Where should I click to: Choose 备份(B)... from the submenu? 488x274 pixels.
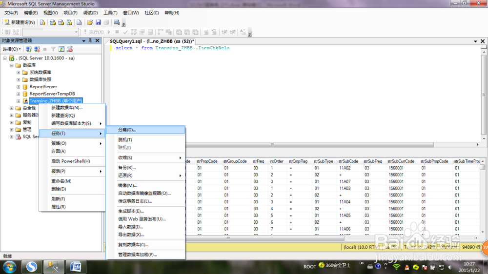point(145,167)
